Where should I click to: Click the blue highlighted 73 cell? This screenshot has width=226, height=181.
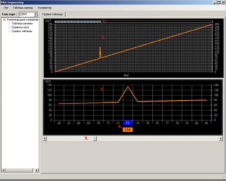pyautogui.click(x=128, y=123)
